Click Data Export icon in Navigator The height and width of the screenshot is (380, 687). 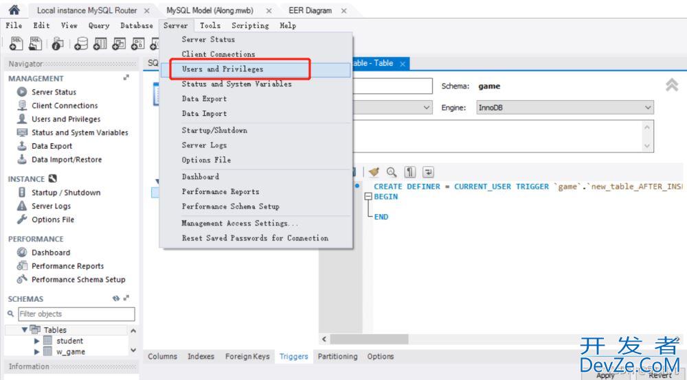22,146
